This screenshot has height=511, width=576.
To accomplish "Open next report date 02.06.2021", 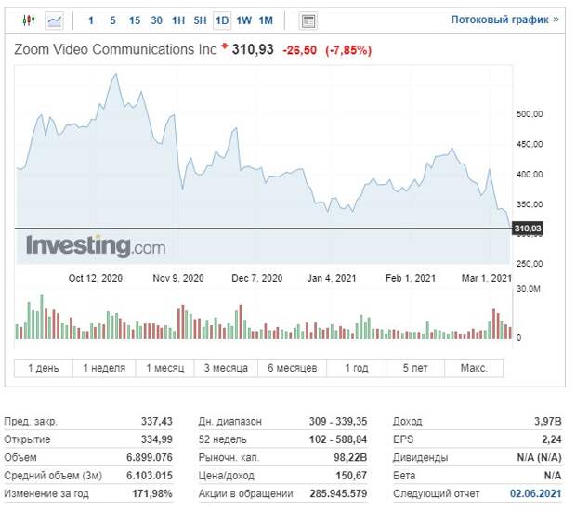I will pos(536,493).
